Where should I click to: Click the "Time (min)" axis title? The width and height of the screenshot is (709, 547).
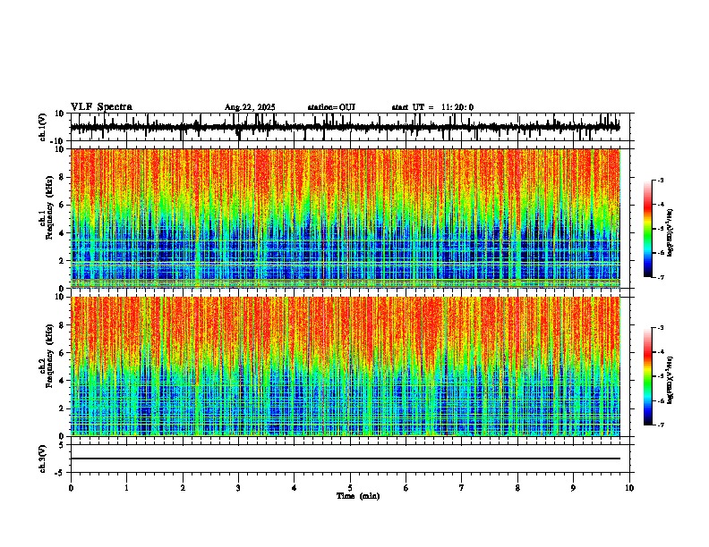[x=358, y=496]
